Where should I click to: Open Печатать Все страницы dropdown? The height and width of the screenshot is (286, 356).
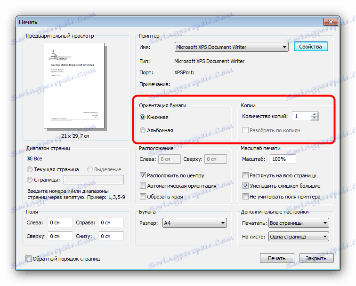click(x=299, y=223)
